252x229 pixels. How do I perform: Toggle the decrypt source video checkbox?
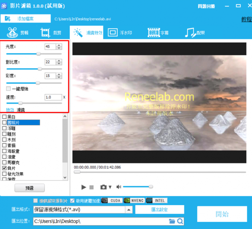(35, 201)
